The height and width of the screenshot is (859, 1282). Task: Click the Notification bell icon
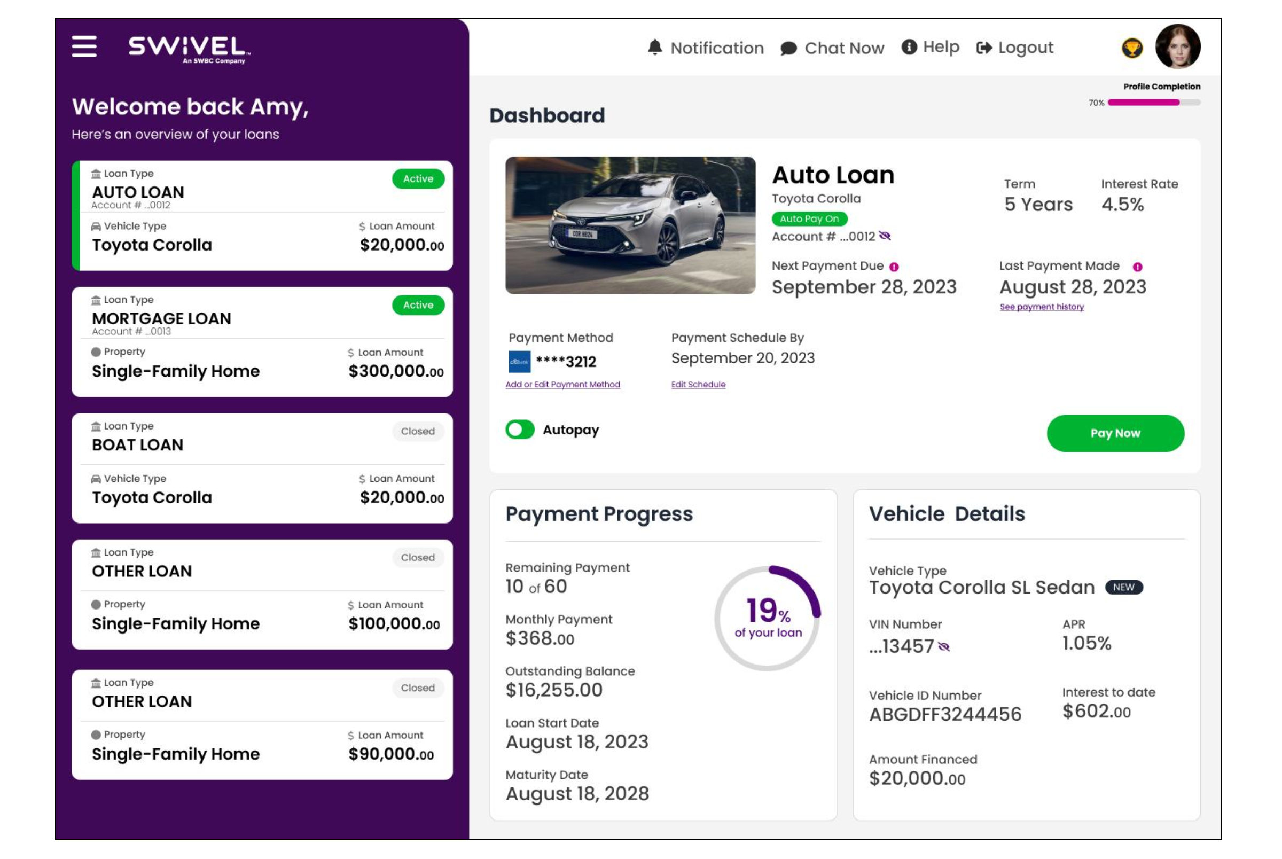[x=654, y=48]
